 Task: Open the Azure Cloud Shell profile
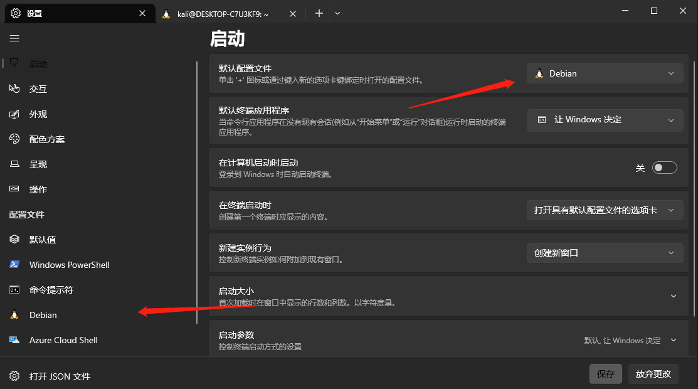tap(63, 340)
